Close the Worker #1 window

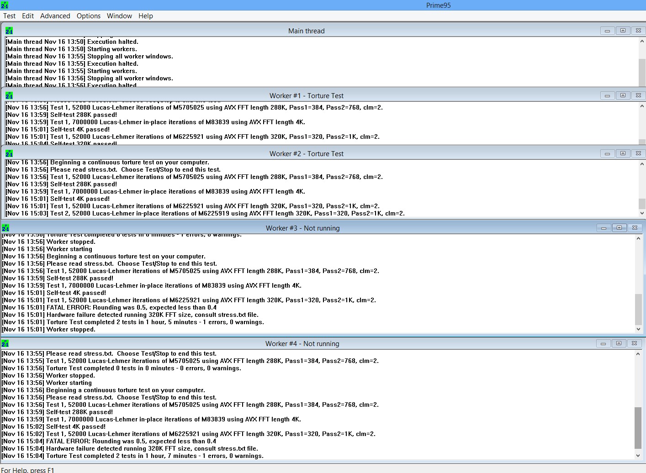638,95
